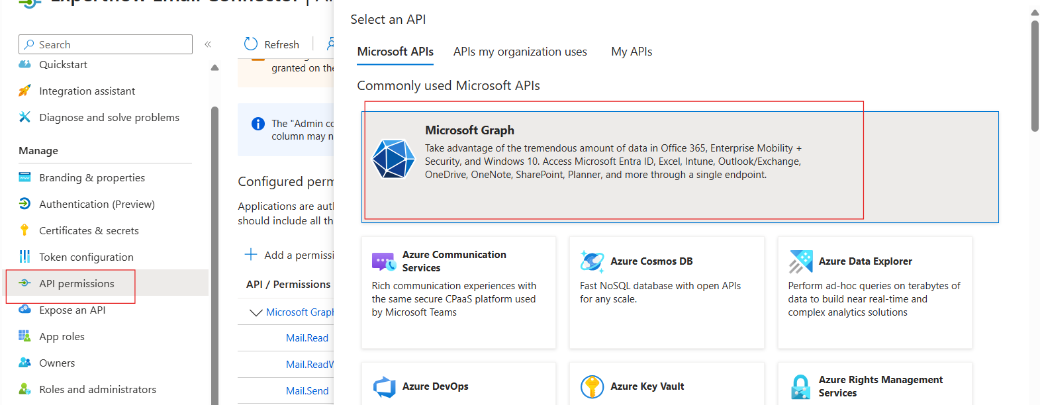Select the Azure Cosmos DB icon

[x=592, y=261]
